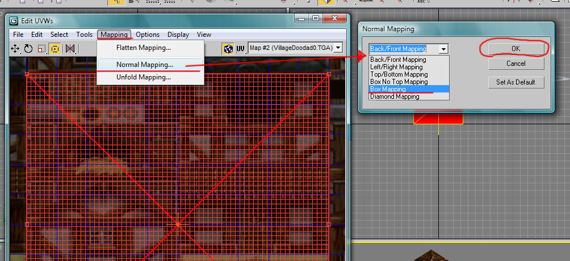This screenshot has width=570, height=261.
Task: Open the Select menu
Action: pos(59,35)
